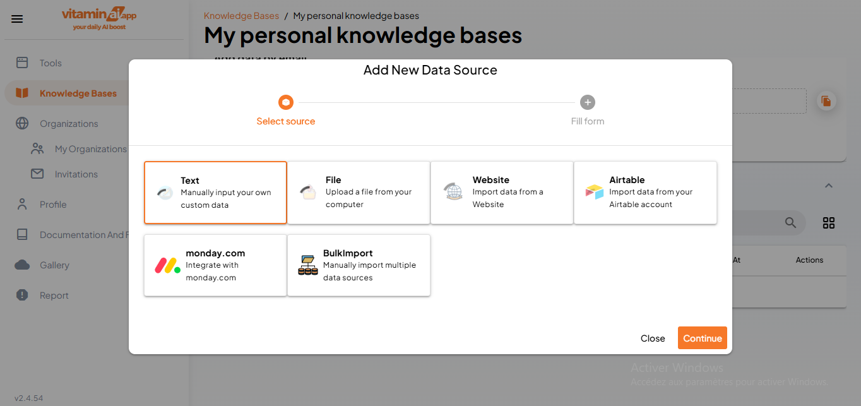Open My Organizations from the sidebar

click(x=90, y=148)
